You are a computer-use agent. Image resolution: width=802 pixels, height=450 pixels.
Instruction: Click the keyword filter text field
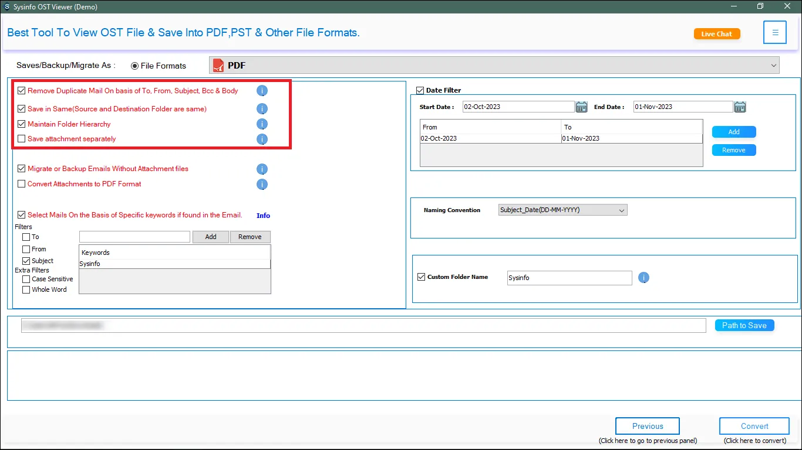coord(134,237)
